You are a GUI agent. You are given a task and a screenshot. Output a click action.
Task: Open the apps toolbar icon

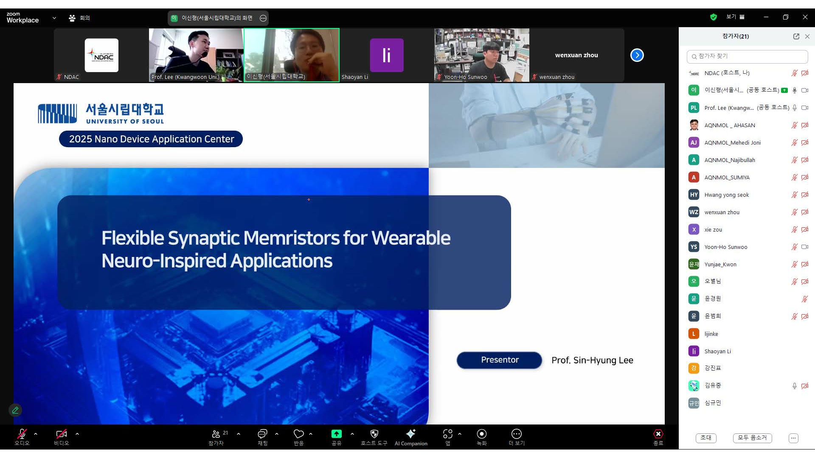447,434
